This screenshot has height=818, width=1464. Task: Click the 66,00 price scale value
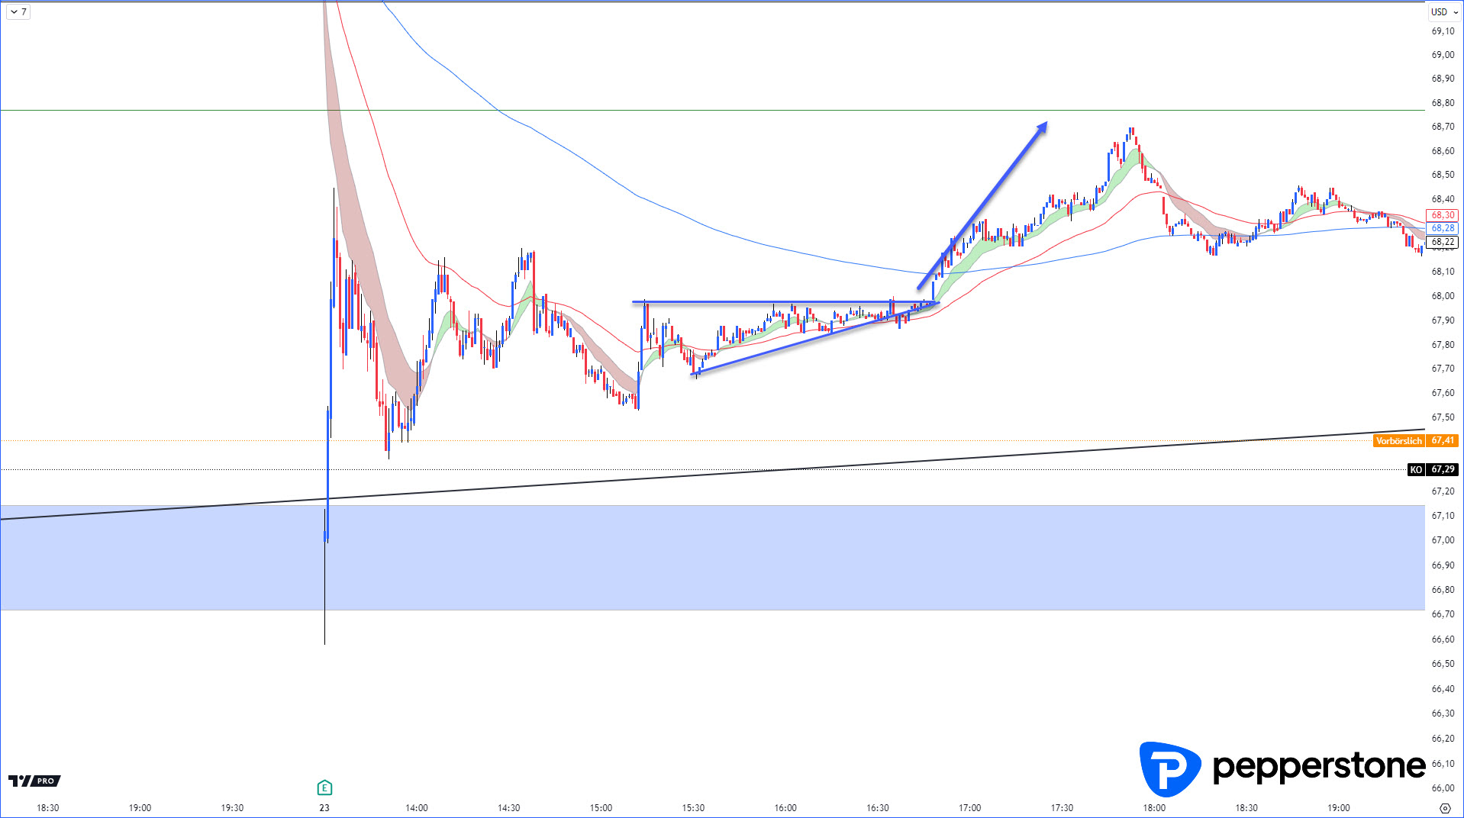1443,788
